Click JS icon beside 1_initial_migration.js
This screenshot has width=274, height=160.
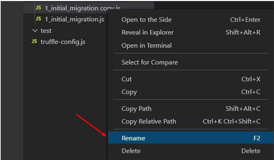point(38,19)
